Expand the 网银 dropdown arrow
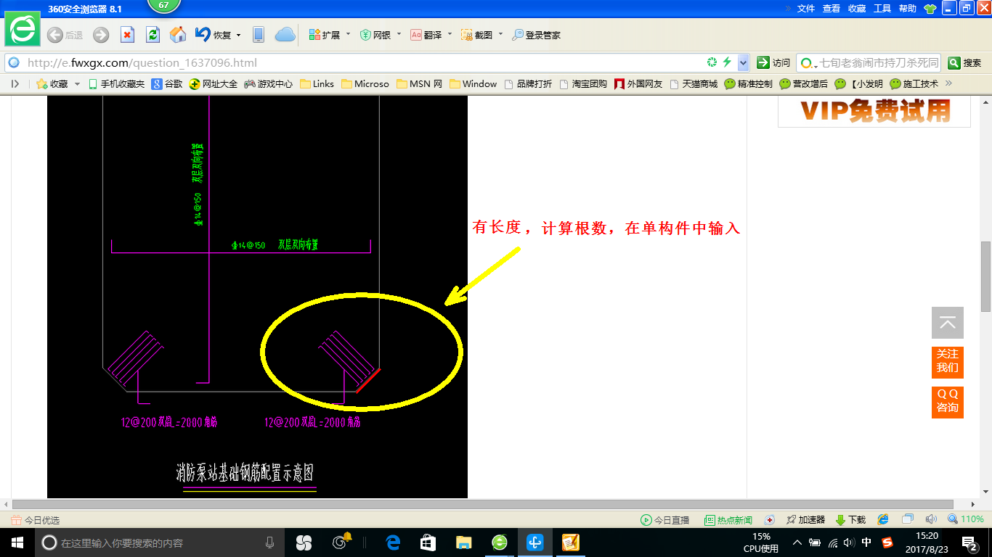Image resolution: width=992 pixels, height=557 pixels. click(x=399, y=34)
